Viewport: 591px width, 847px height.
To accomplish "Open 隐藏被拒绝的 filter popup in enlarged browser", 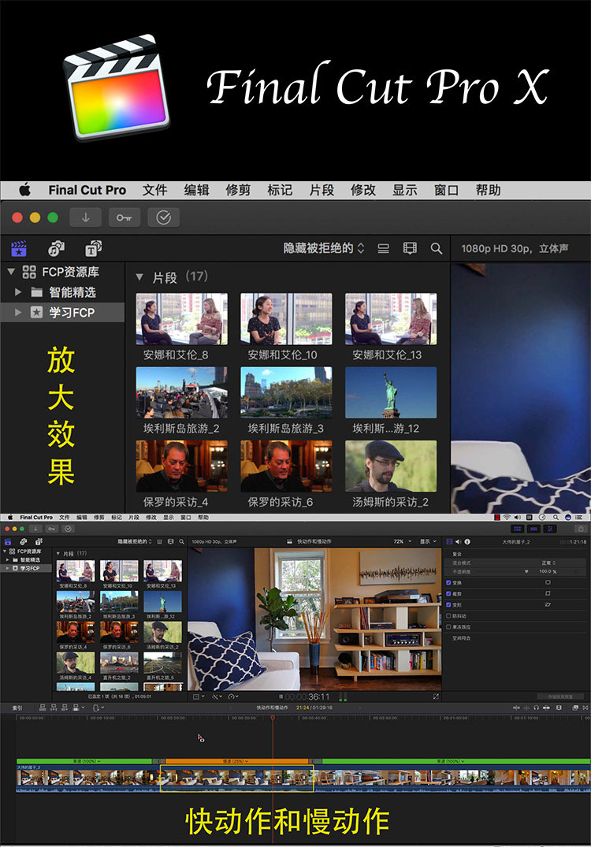I will click(324, 248).
